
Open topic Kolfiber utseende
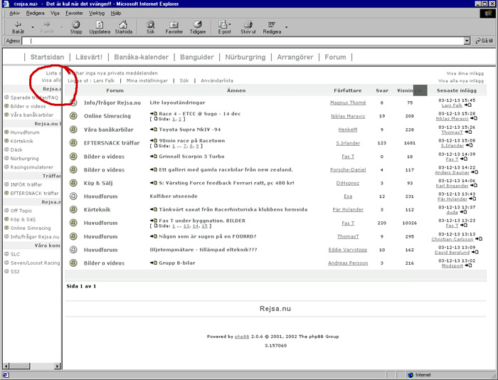[x=174, y=196]
